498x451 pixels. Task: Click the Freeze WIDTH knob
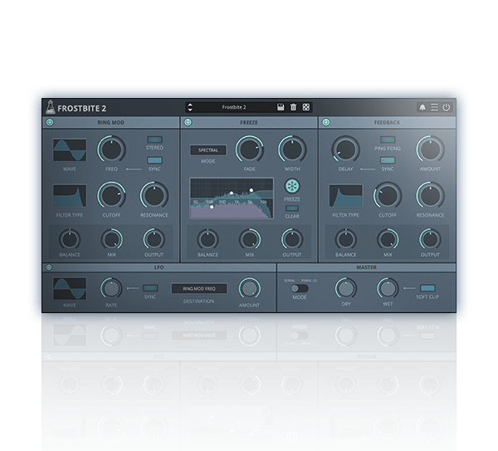292,150
